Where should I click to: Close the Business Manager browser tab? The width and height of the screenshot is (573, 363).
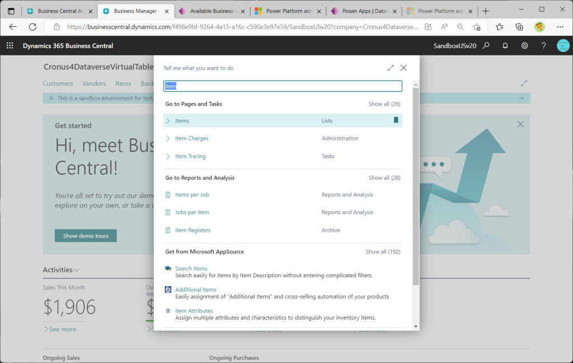(167, 11)
